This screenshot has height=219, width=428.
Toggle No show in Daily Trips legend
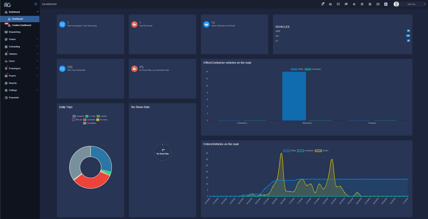(102, 120)
